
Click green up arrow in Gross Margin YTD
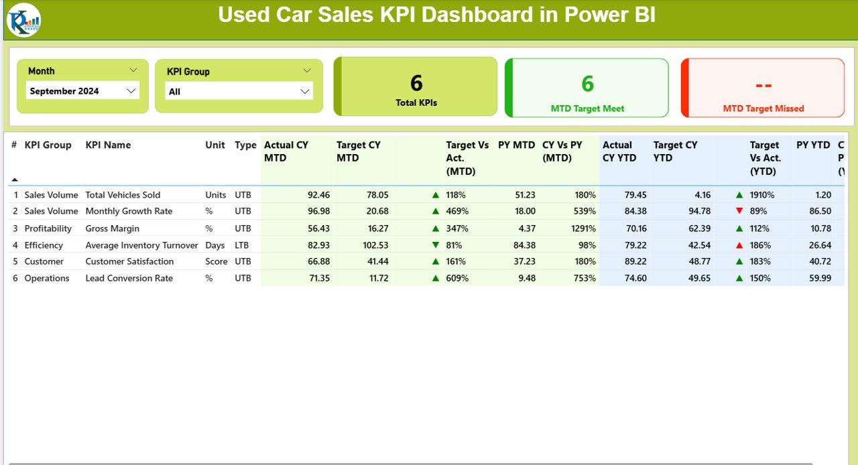click(739, 228)
